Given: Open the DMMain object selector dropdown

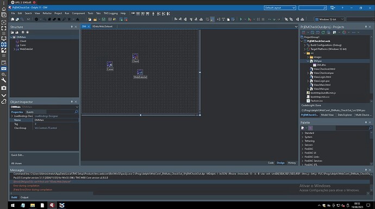Looking at the screenshot, I should (77, 107).
